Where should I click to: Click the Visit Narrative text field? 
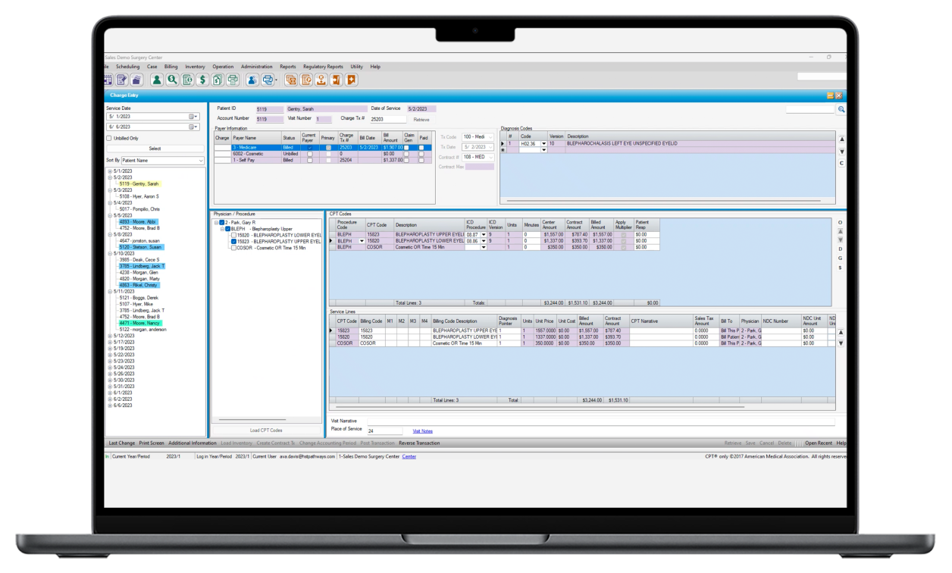600,421
